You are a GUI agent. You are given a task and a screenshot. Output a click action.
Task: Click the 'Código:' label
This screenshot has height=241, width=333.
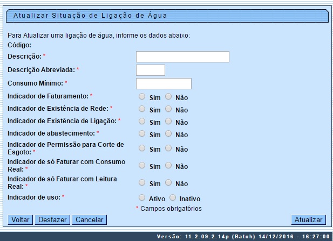pos(19,45)
